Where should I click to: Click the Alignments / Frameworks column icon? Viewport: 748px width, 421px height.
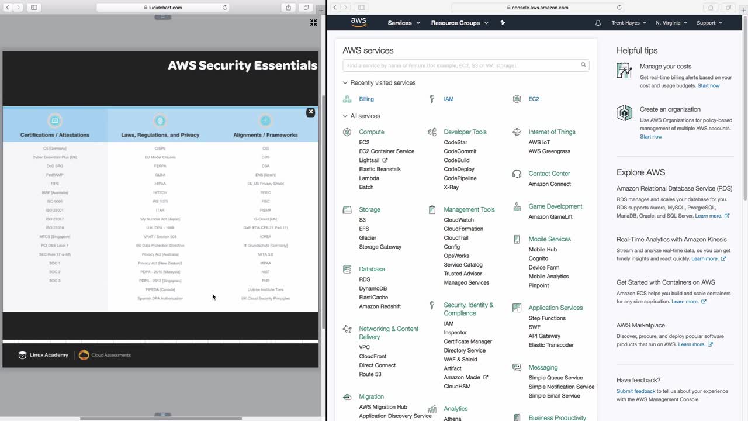tap(265, 121)
